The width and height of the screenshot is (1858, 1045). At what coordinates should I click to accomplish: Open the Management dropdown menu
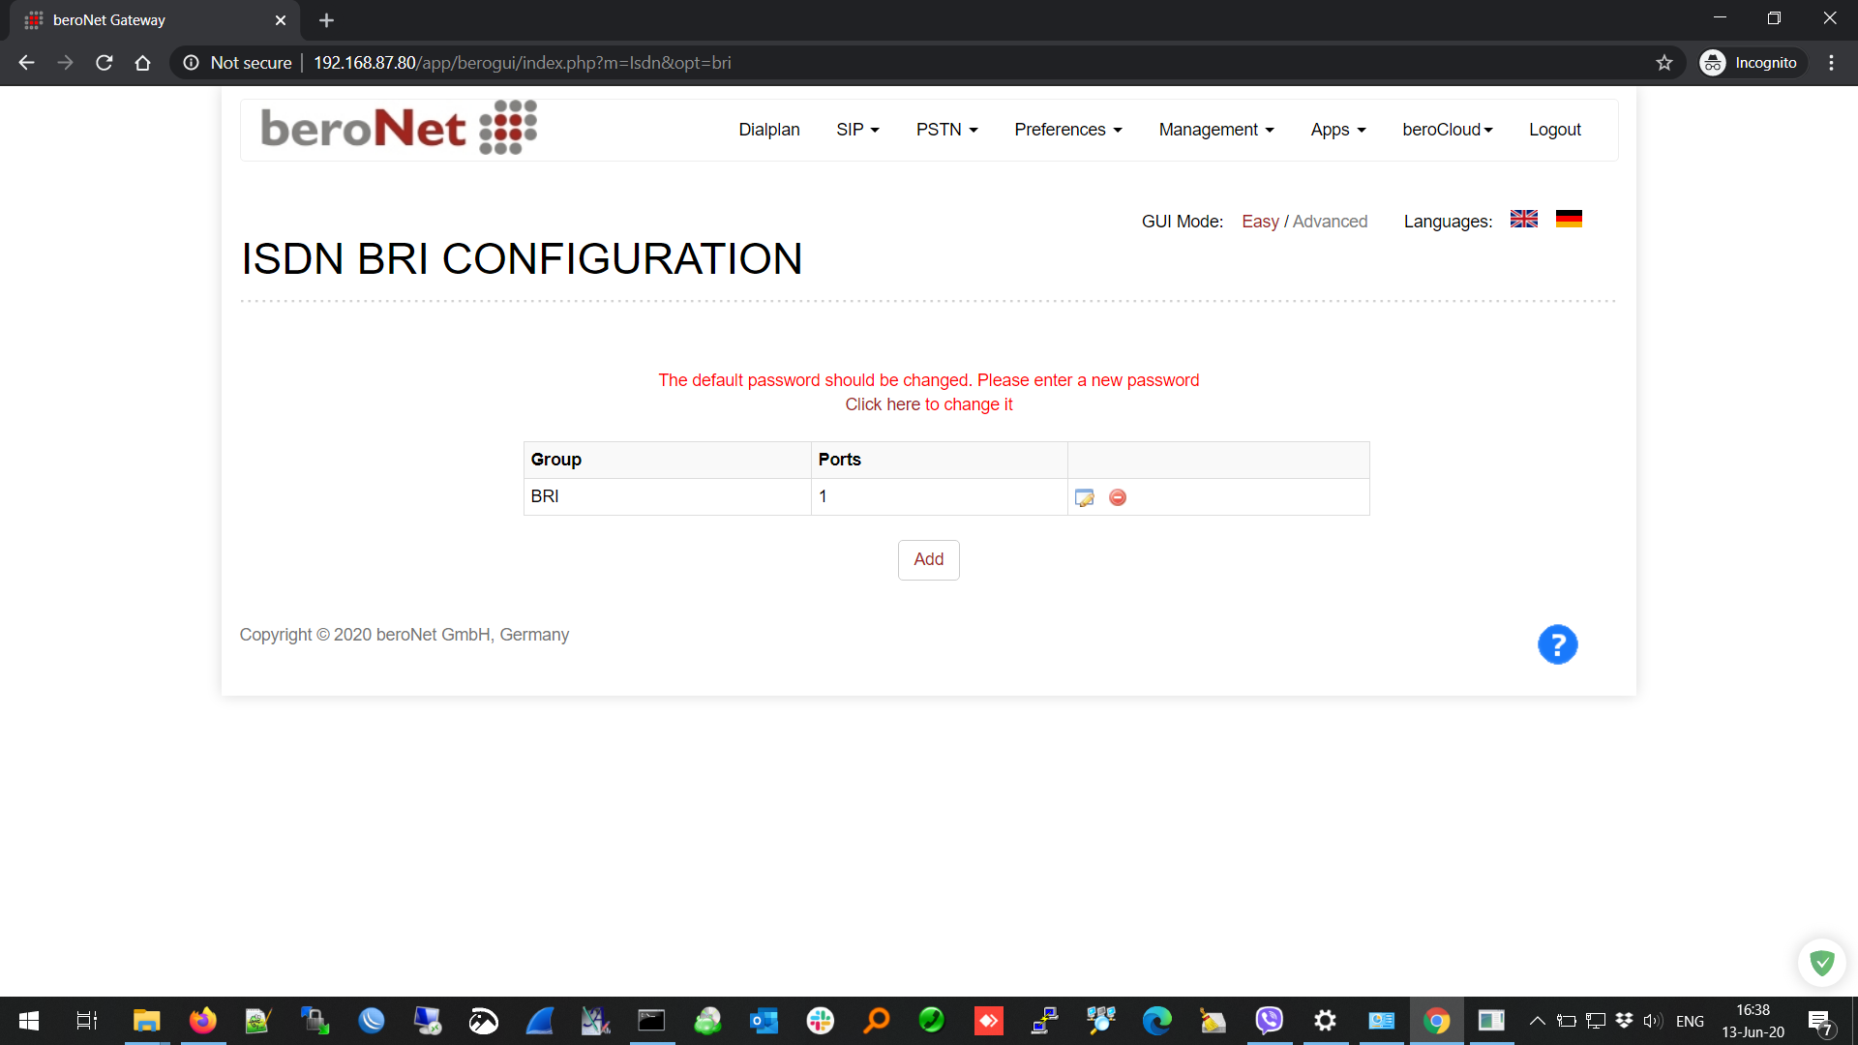[x=1215, y=130]
